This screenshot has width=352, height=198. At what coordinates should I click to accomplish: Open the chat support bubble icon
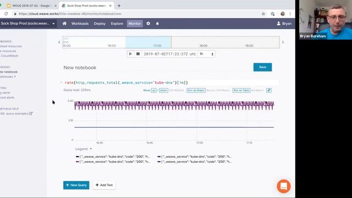(x=284, y=186)
